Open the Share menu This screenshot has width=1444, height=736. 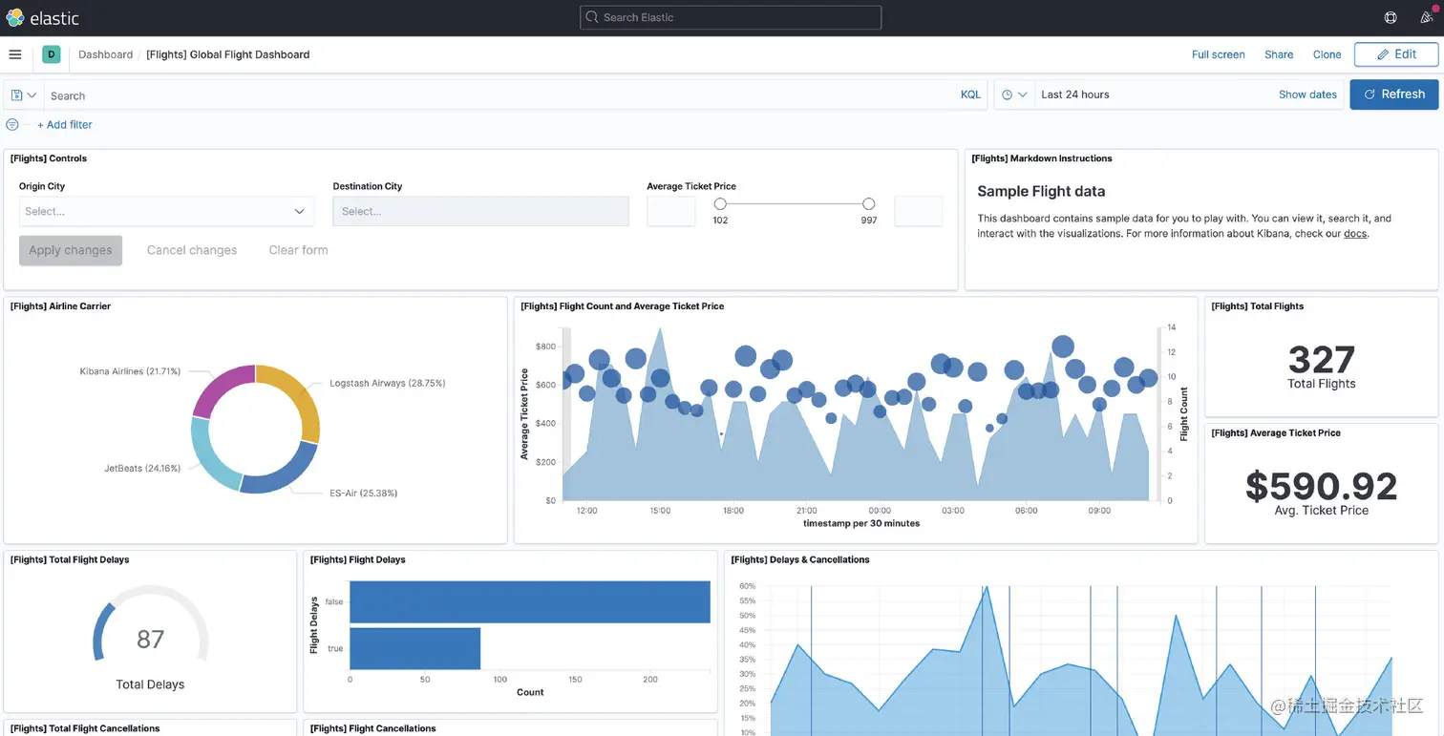click(1279, 54)
